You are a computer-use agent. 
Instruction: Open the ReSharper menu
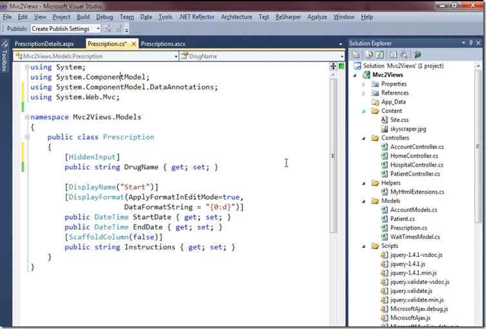pos(288,17)
